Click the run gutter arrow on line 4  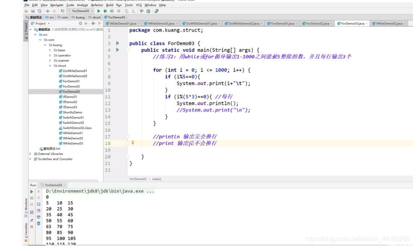click(118, 50)
